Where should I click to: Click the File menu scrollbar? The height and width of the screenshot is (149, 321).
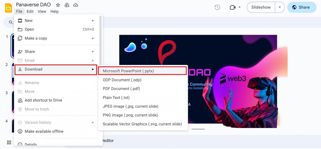tap(101, 40)
